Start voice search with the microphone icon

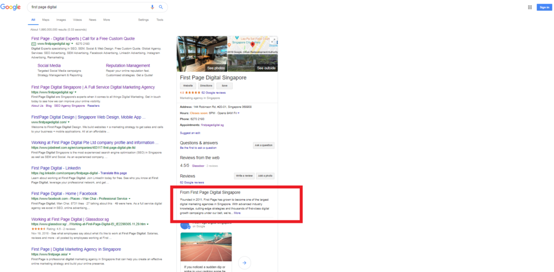click(153, 7)
